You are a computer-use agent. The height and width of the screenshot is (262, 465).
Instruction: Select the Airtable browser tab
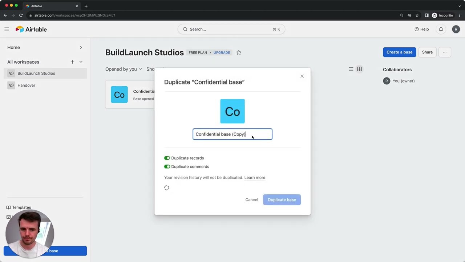coord(52,6)
